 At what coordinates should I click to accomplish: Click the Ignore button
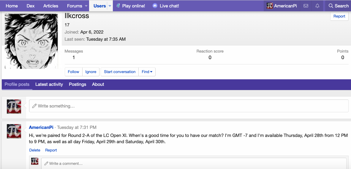point(91,72)
